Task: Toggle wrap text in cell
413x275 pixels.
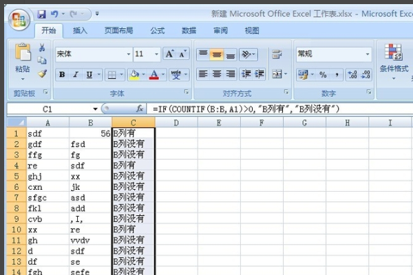Action: pyautogui.click(x=277, y=54)
